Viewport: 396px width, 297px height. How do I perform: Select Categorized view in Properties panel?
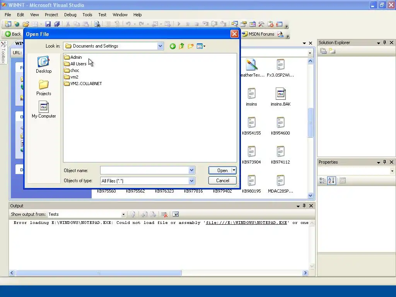(323, 181)
